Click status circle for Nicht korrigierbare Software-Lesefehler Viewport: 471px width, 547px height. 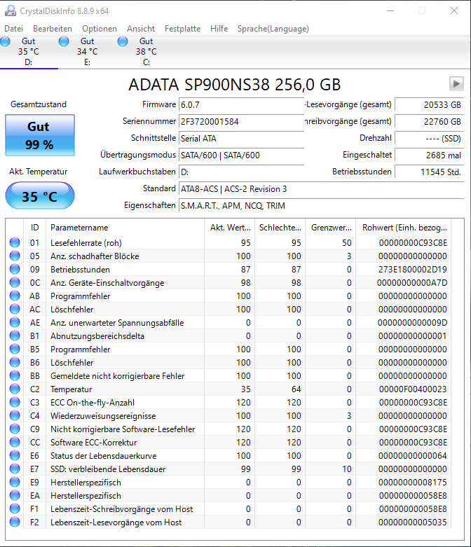15,429
